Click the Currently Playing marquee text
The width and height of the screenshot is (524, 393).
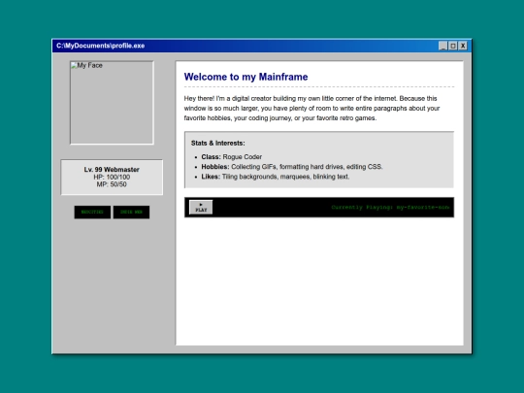click(390, 208)
